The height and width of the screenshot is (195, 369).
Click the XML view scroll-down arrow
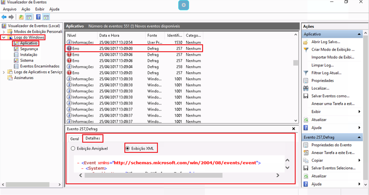tap(287, 168)
